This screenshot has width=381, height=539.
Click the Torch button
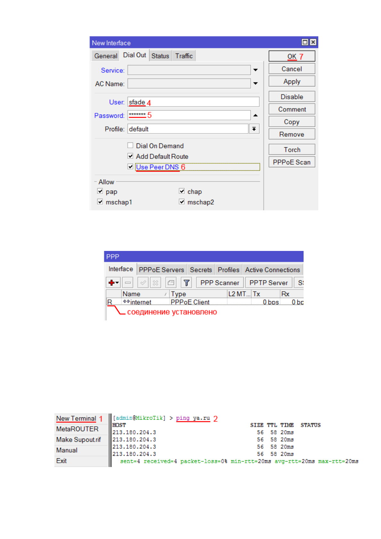(x=292, y=149)
